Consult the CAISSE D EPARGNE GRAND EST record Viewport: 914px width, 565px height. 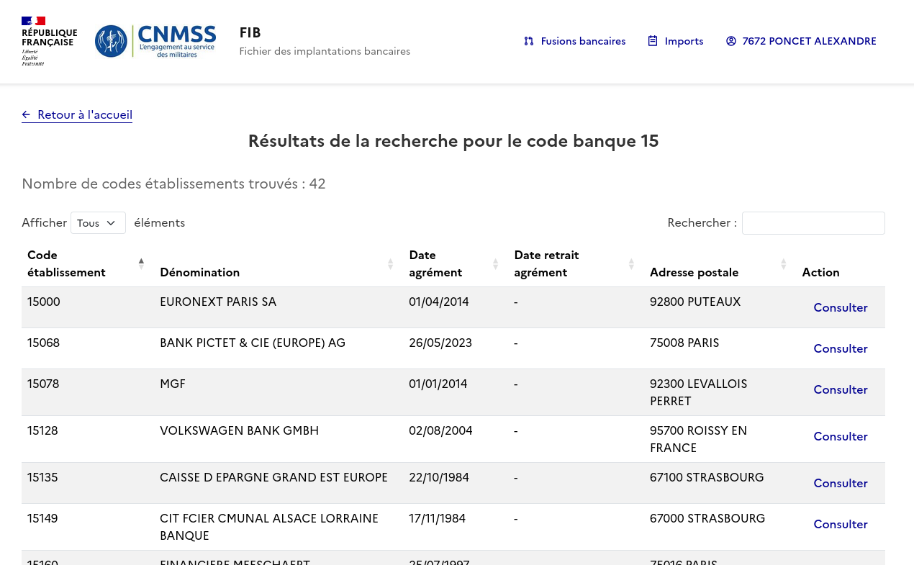(x=841, y=483)
